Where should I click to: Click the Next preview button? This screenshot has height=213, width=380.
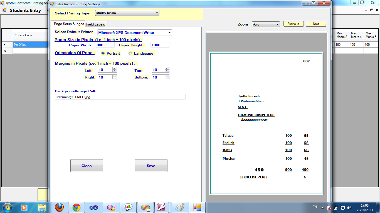(316, 24)
